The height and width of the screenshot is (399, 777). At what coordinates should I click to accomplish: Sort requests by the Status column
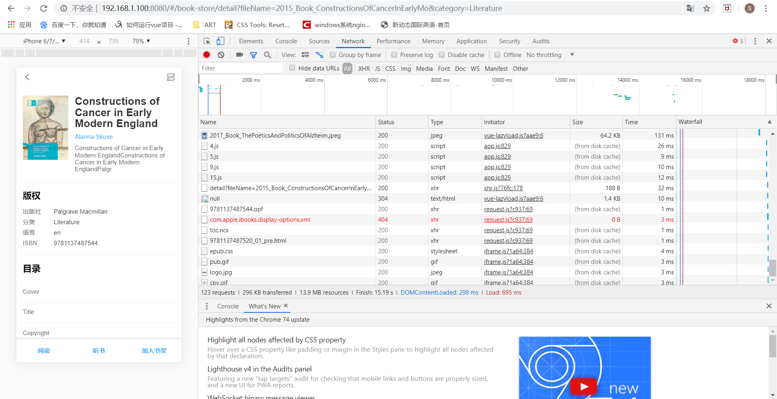[402, 122]
